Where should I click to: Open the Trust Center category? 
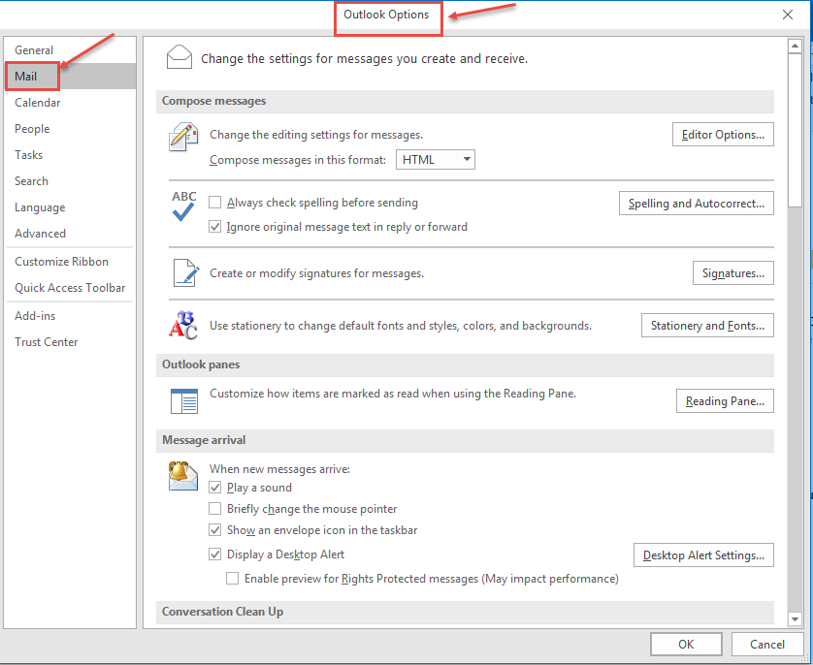70,342
